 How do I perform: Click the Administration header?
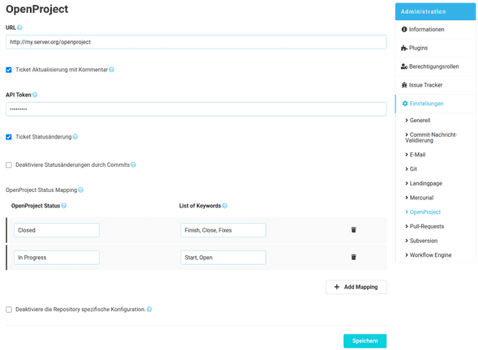click(435, 11)
